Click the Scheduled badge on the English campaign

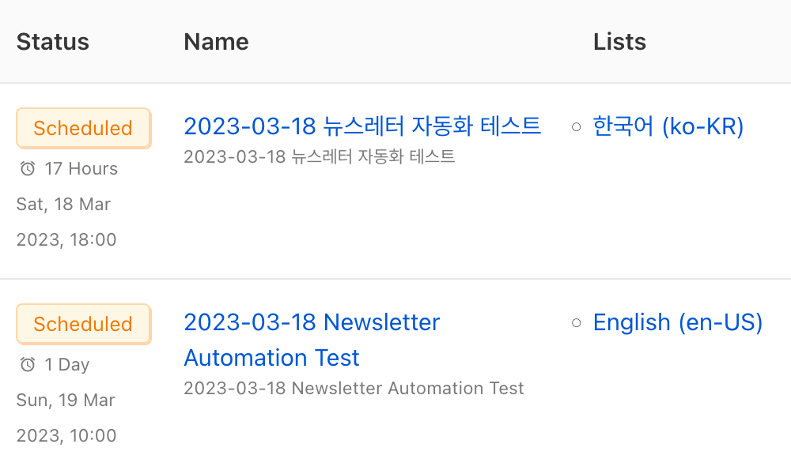click(x=83, y=324)
